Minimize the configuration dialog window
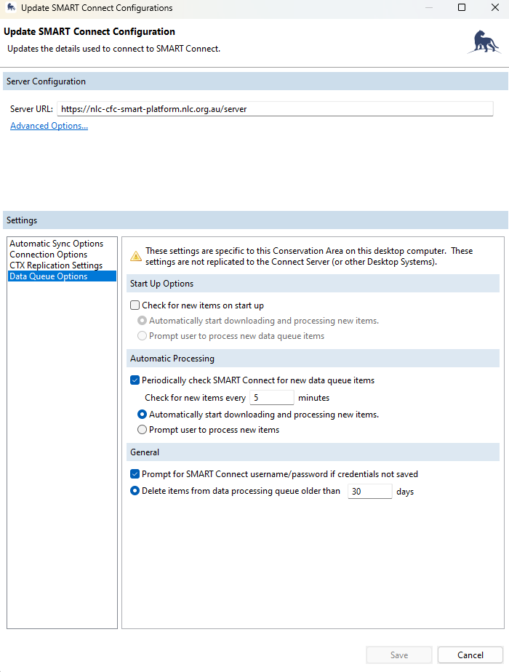This screenshot has width=509, height=672. [428, 8]
